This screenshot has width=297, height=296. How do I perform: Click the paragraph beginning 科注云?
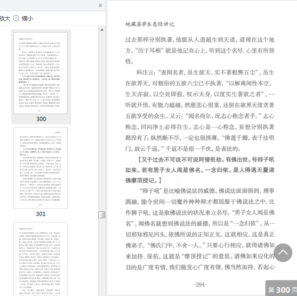click(200, 111)
